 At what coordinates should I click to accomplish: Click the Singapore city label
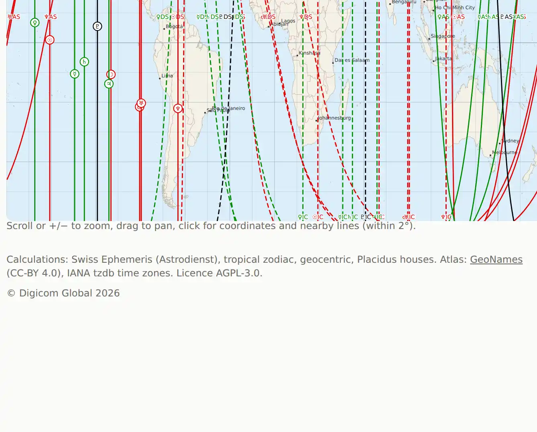click(443, 36)
